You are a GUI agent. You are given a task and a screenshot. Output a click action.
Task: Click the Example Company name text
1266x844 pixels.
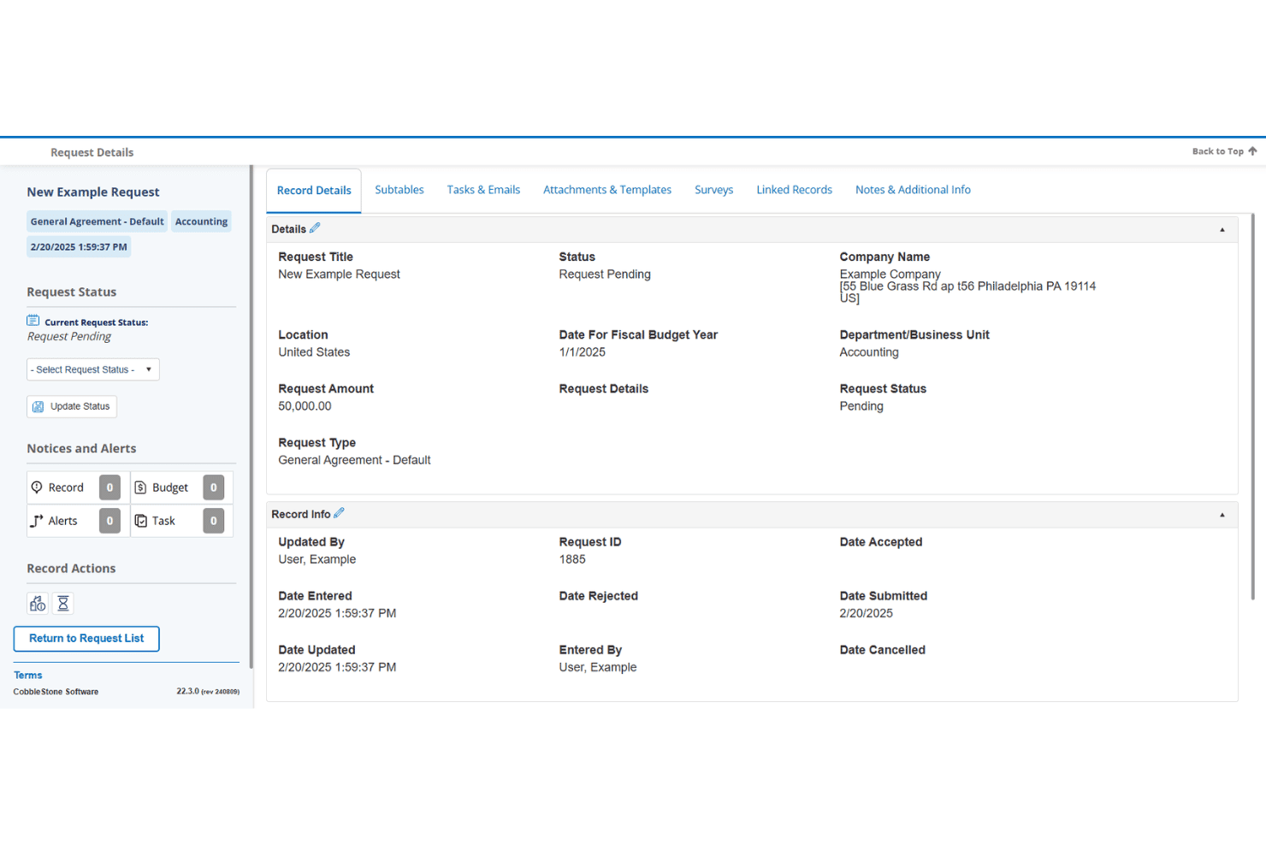890,274
